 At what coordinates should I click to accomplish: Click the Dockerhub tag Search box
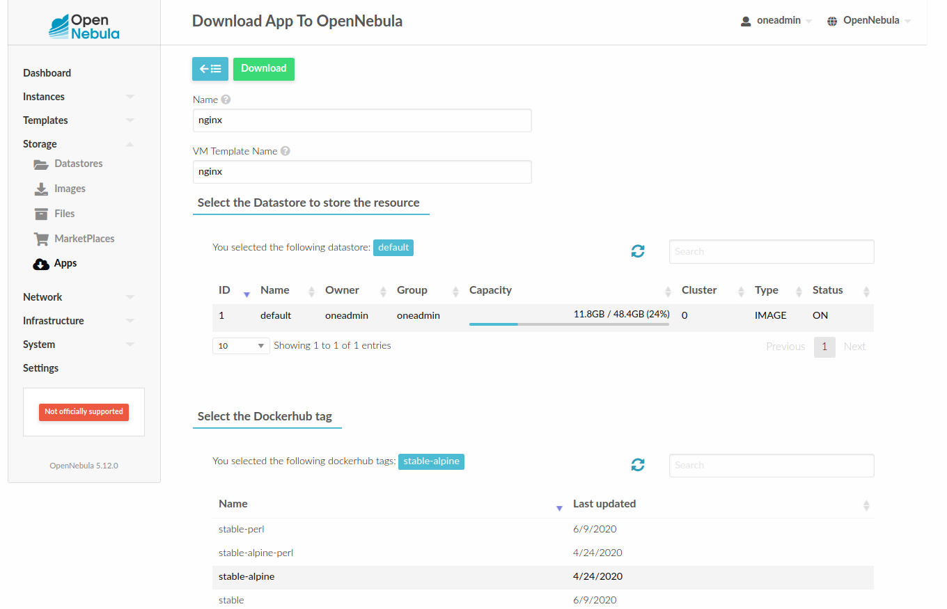point(772,466)
